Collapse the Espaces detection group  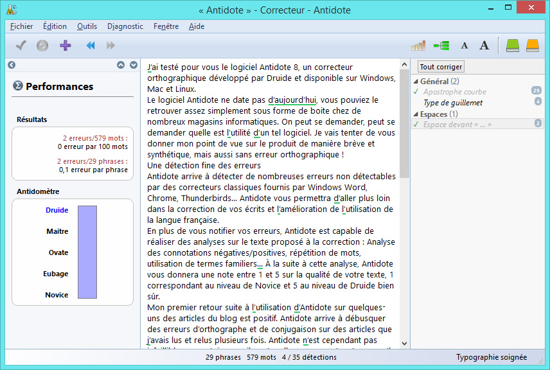click(416, 114)
